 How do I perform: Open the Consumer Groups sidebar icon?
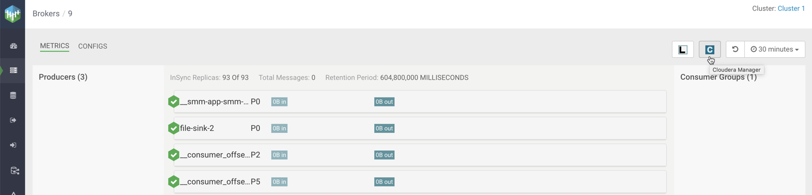pos(13,145)
